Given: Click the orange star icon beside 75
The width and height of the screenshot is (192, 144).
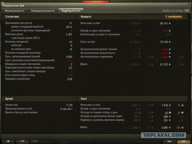Looking at the screenshot, I should coord(182,105).
